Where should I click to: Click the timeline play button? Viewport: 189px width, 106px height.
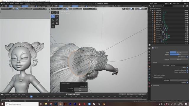(75, 94)
